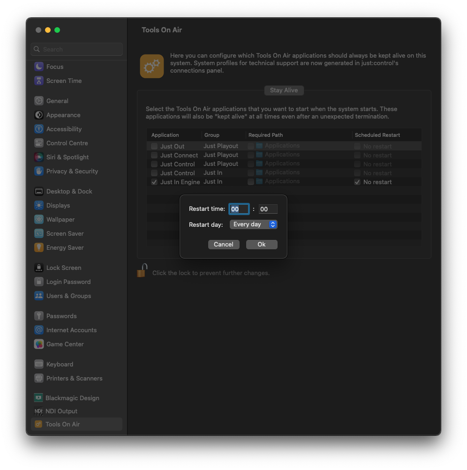
Task: Toggle Required Path checkbox for Just In Engine
Action: (x=251, y=182)
